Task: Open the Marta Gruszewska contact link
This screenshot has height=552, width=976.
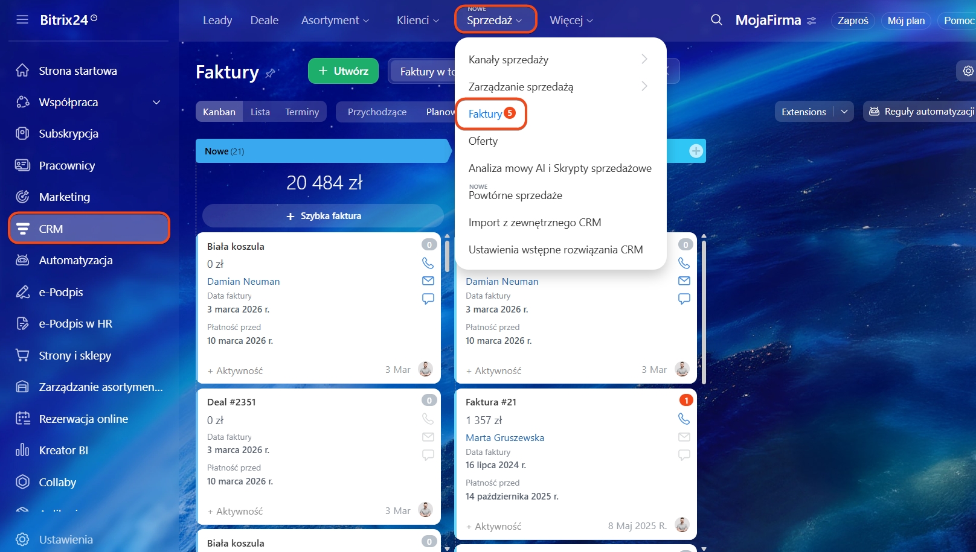Action: coord(504,437)
